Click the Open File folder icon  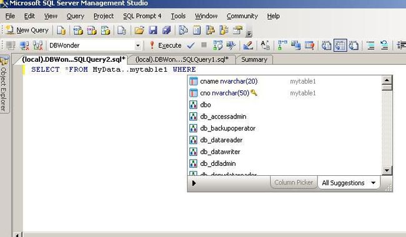139,30
